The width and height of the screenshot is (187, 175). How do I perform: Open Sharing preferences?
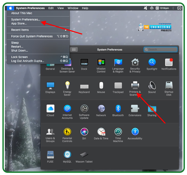pos(152,111)
